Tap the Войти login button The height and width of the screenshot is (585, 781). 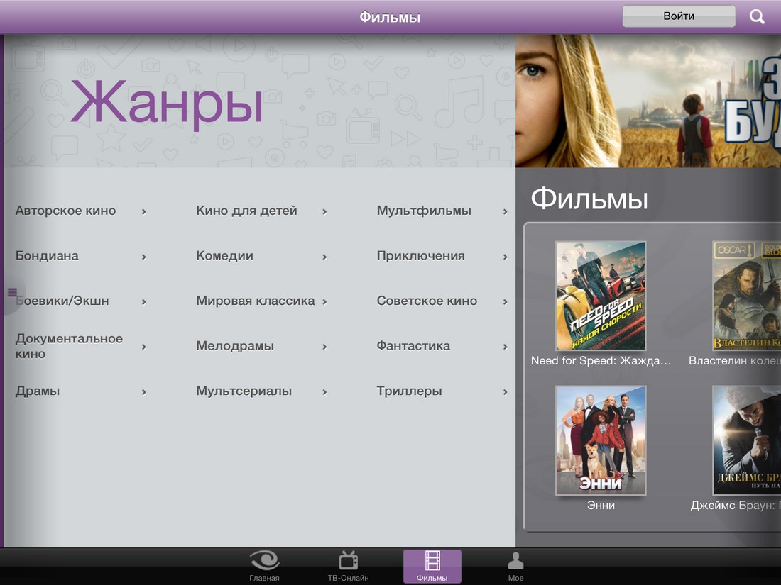tap(678, 16)
